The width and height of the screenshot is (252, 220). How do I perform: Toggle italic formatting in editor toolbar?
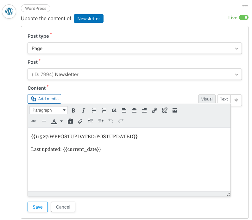[x=84, y=110]
